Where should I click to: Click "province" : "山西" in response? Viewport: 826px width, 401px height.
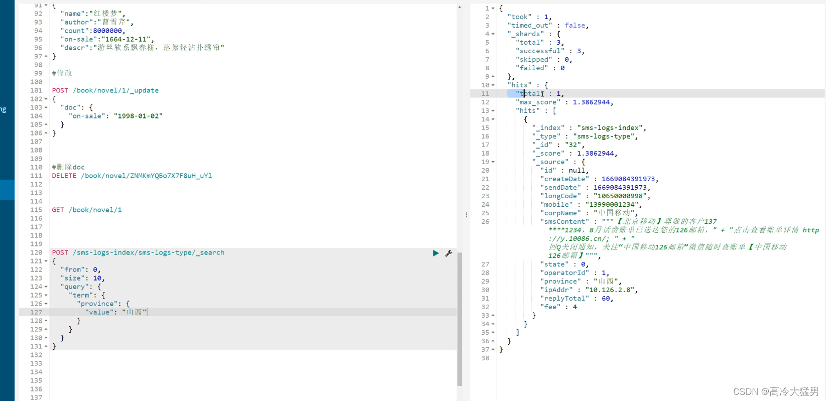point(581,281)
